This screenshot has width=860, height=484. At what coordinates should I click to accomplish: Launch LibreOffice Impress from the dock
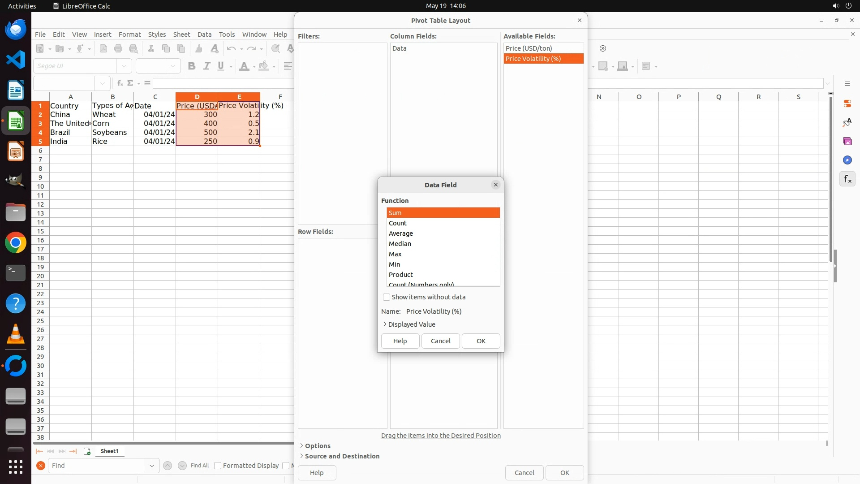pyautogui.click(x=16, y=151)
